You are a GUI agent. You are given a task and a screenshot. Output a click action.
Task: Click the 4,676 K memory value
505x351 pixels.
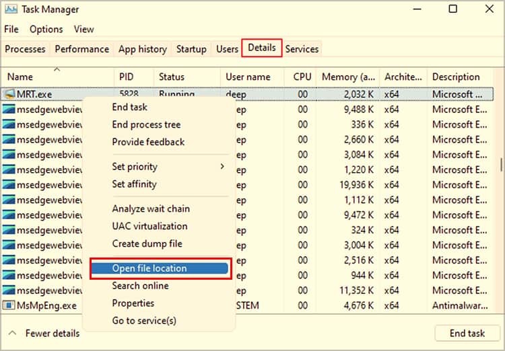pos(359,305)
